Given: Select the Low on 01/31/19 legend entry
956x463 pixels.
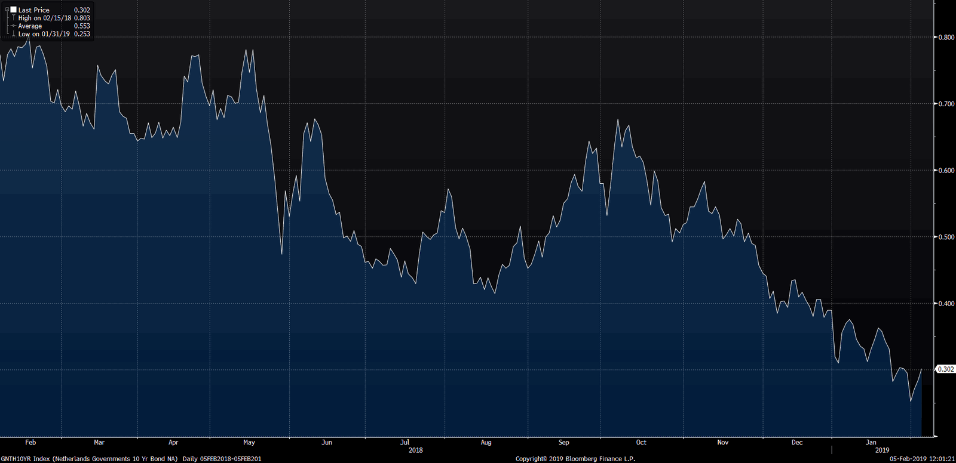Looking at the screenshot, I should [x=44, y=34].
